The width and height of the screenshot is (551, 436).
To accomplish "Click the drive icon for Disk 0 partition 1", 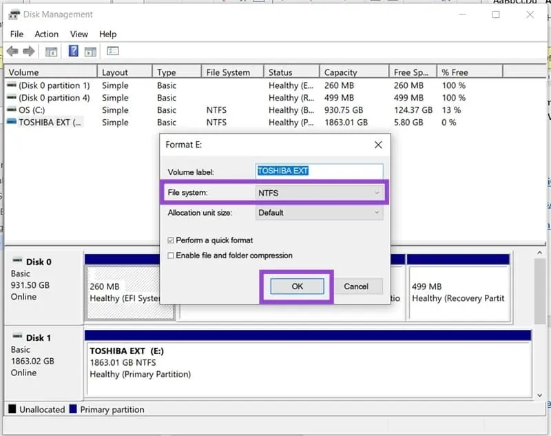I will 12,85.
